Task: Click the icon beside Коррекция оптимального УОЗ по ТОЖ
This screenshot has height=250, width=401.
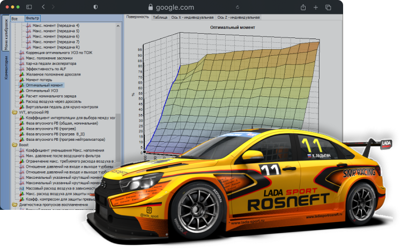Action: (x=22, y=52)
